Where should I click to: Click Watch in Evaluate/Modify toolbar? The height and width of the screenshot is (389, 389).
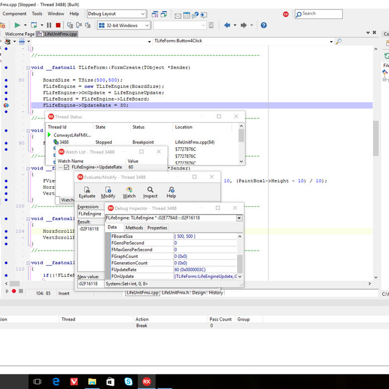click(x=129, y=192)
